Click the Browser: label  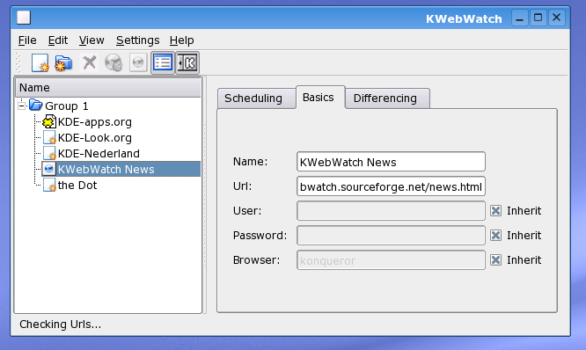256,260
